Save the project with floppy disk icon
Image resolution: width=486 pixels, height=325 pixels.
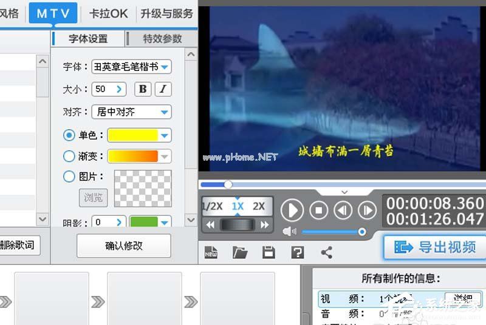point(269,252)
